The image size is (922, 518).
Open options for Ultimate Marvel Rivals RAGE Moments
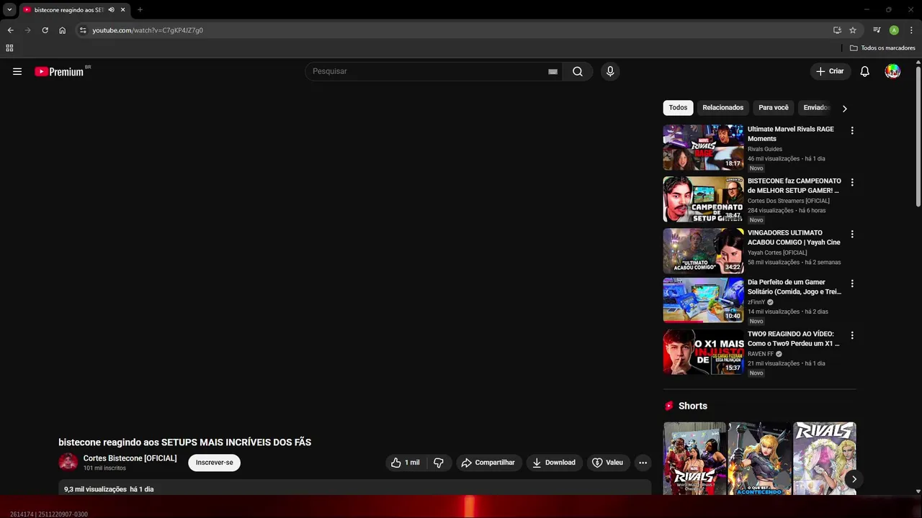coord(852,131)
